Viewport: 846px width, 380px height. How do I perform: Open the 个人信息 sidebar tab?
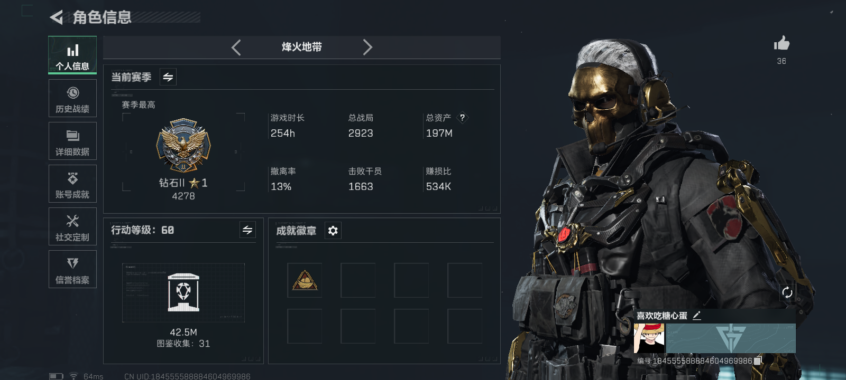72,55
